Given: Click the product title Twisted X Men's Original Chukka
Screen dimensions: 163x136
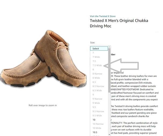Looking at the screenshot, I should pos(119,23).
